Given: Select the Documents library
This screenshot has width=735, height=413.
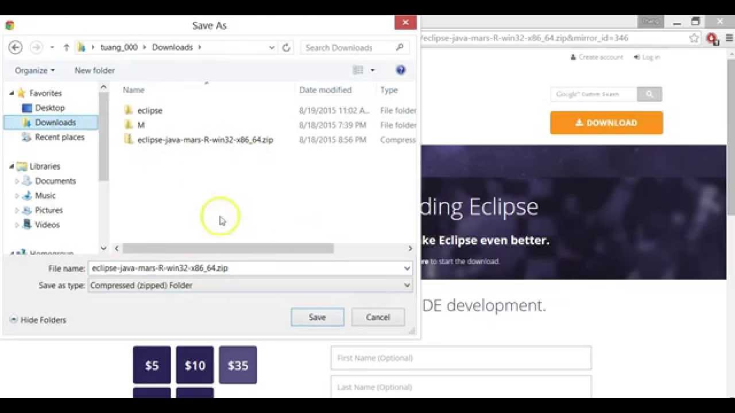Looking at the screenshot, I should (x=55, y=181).
